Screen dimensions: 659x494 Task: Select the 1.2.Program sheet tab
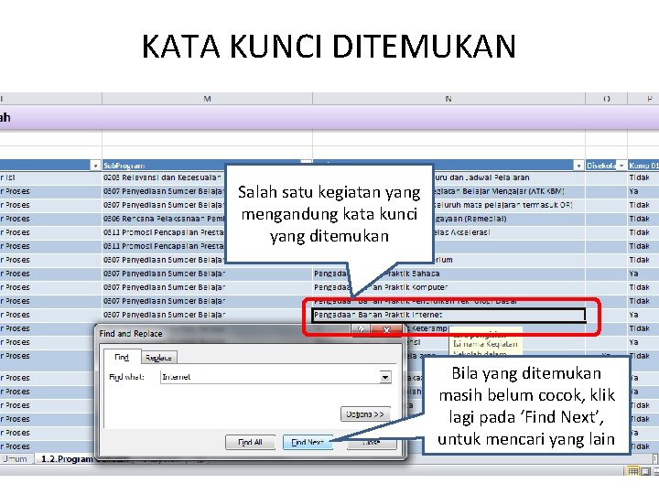(x=67, y=458)
